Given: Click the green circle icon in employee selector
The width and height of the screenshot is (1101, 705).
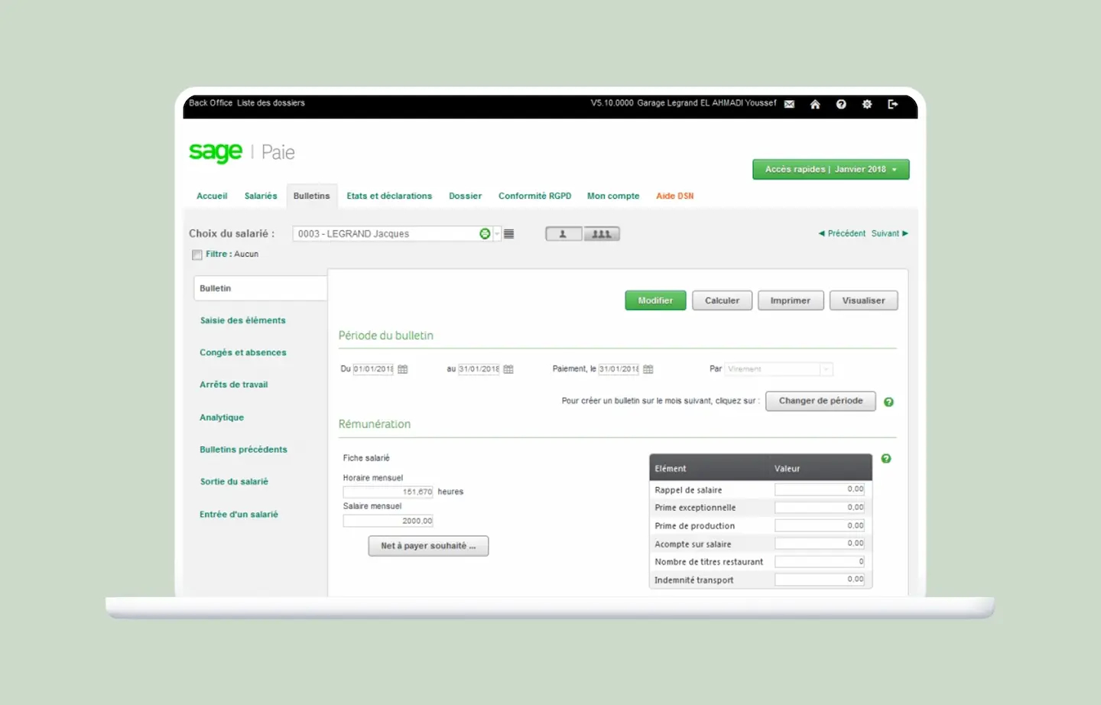Looking at the screenshot, I should [x=485, y=234].
